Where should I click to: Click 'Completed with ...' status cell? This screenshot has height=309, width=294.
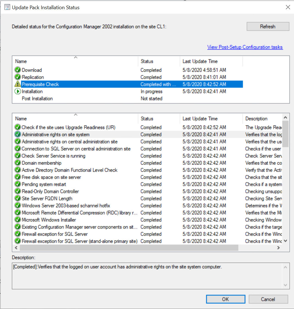[158, 84]
